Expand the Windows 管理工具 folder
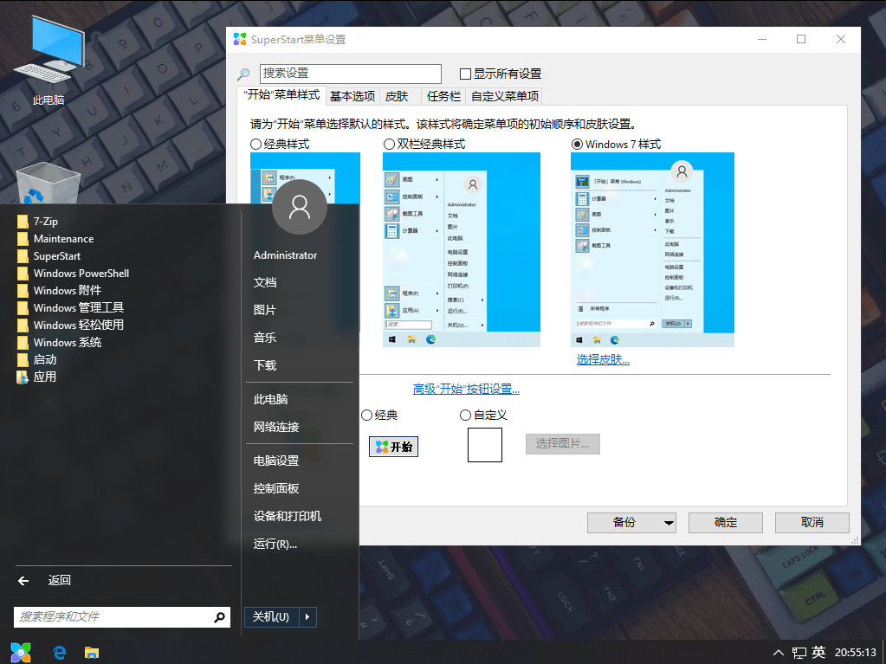Image resolution: width=886 pixels, height=664 pixels. [70, 307]
